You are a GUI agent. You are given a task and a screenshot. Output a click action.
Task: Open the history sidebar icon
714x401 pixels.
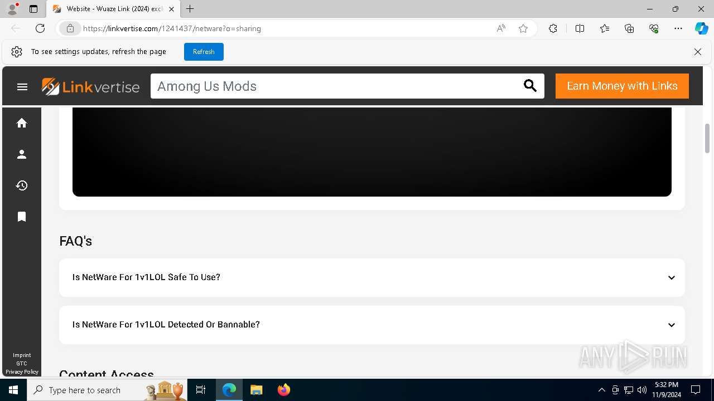point(22,185)
